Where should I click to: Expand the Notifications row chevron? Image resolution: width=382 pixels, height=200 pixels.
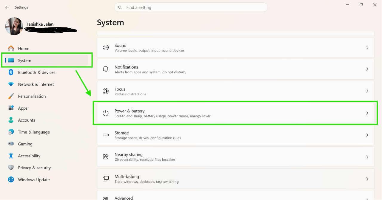(x=367, y=69)
